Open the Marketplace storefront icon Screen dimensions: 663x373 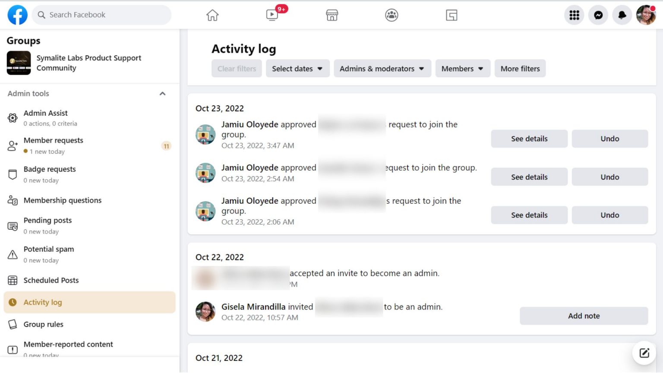pos(331,15)
